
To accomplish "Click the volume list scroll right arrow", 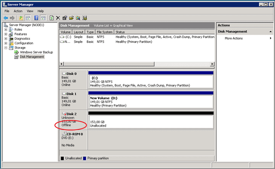I will coord(212,64).
